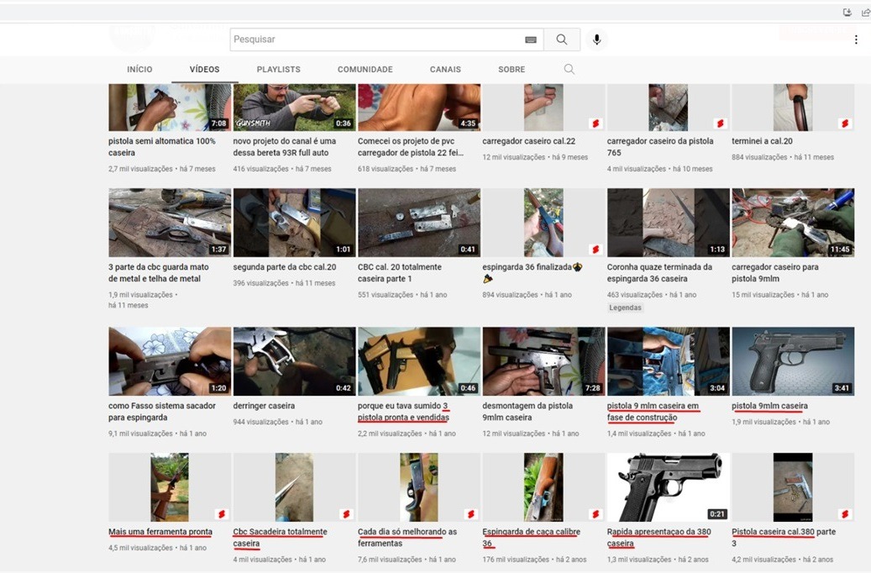
Task: Click Shorts badge on 'espingarda 36 finalizada' thumbnail
Action: click(x=596, y=249)
